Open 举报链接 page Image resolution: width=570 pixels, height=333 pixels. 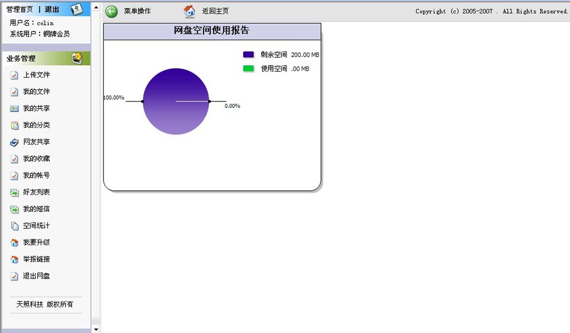[x=36, y=259]
